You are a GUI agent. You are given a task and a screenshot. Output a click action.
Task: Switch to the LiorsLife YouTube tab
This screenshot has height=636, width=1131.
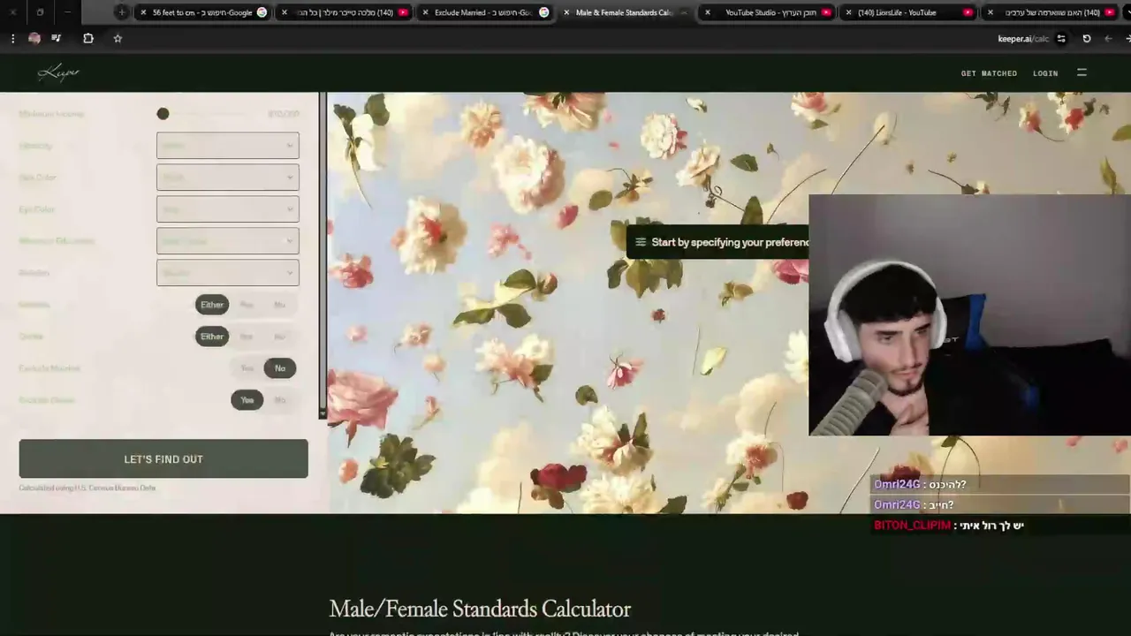(x=910, y=12)
